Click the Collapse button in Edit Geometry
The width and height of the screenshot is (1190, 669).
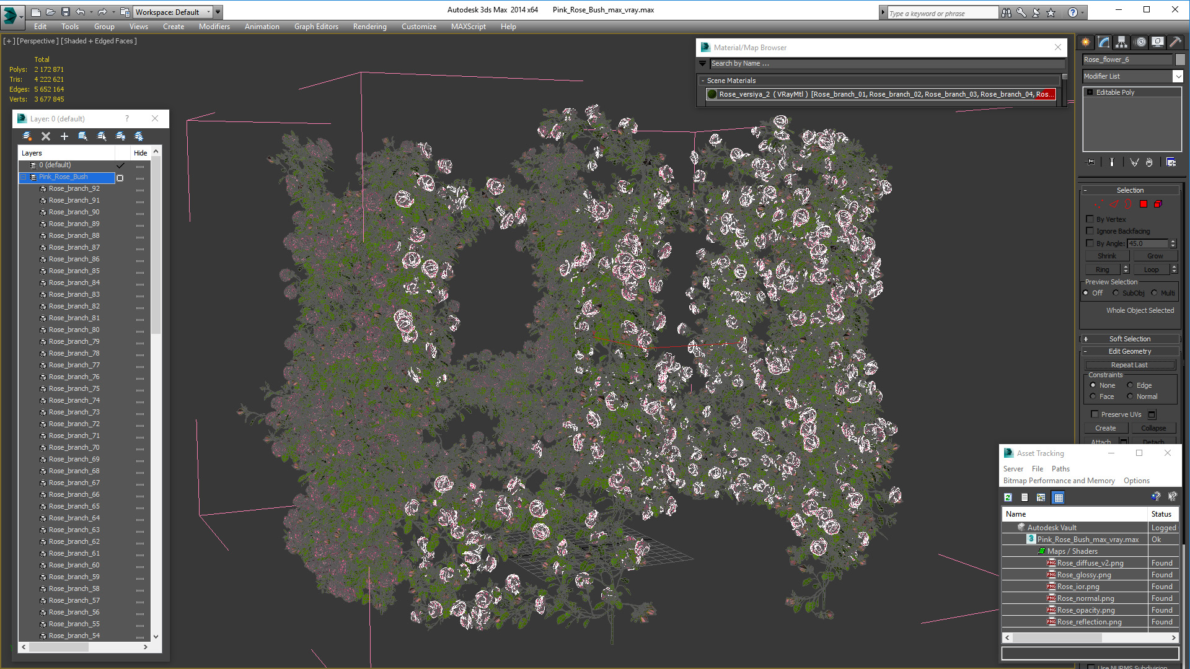click(1153, 428)
